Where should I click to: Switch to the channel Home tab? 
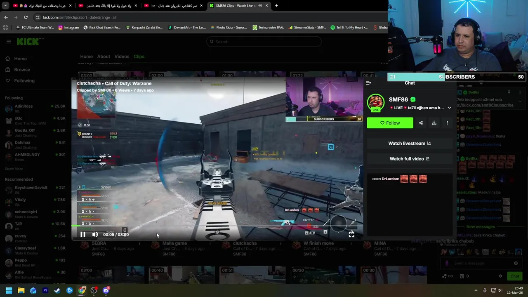pos(86,57)
